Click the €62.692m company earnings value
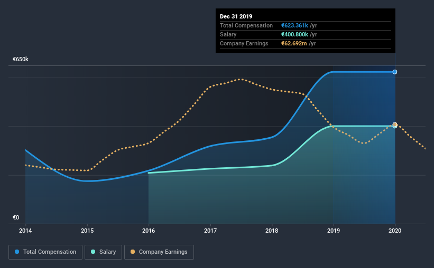The image size is (434, 268). click(x=294, y=43)
